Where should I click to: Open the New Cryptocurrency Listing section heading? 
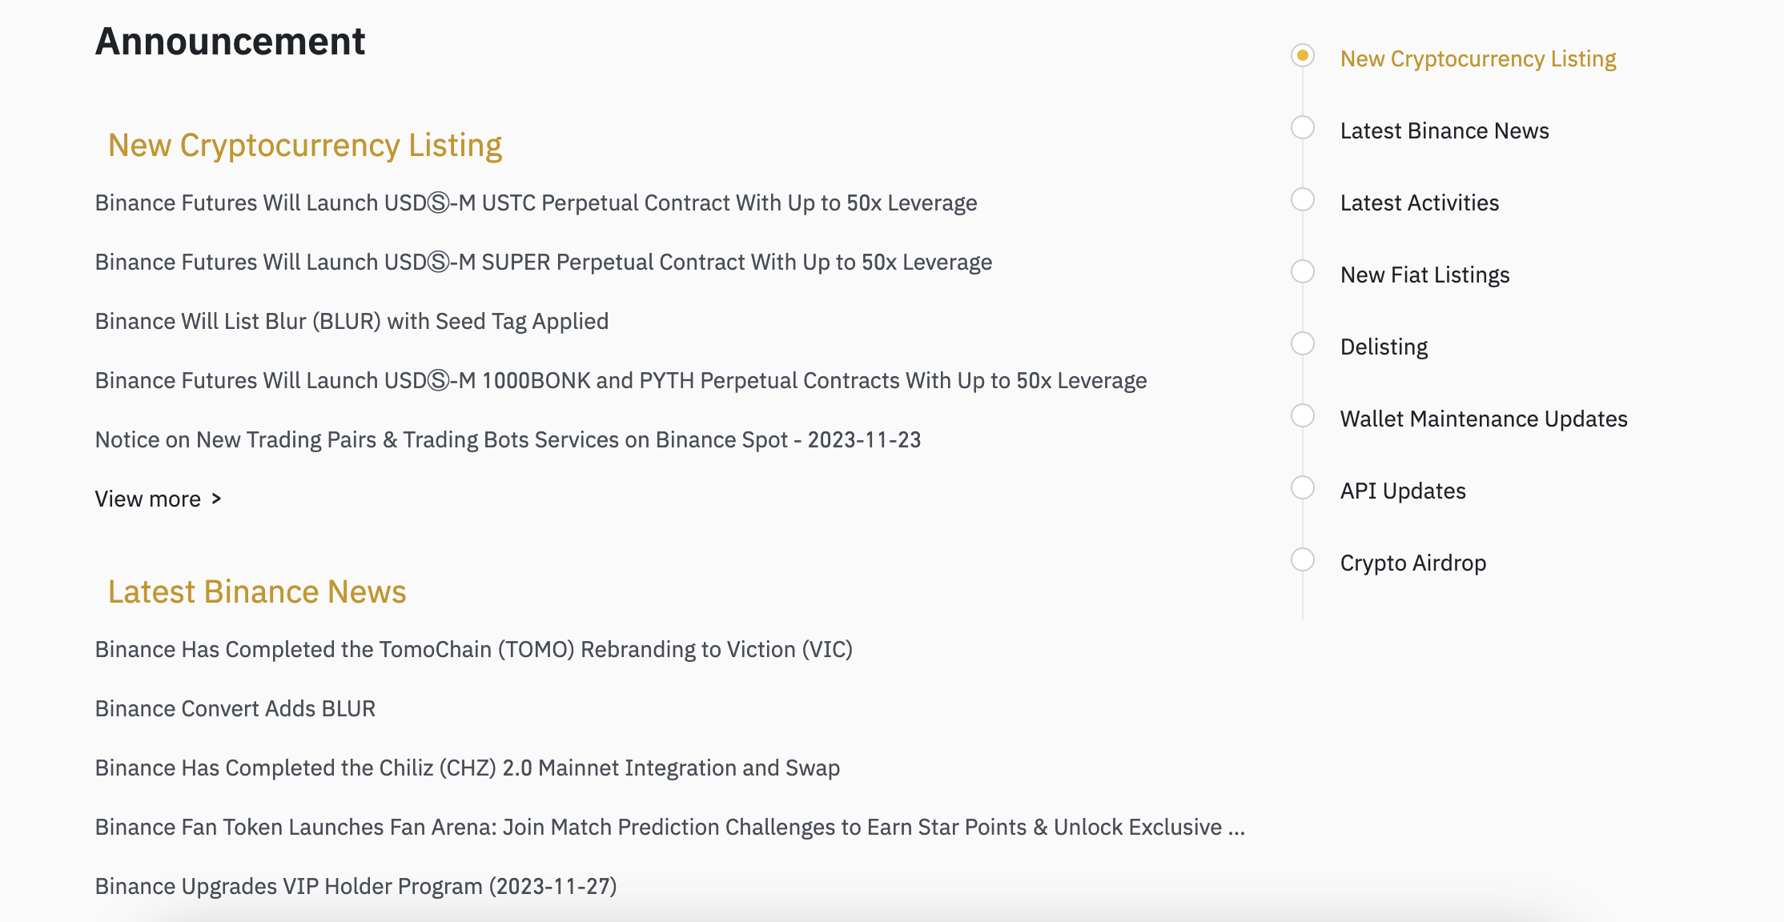307,145
